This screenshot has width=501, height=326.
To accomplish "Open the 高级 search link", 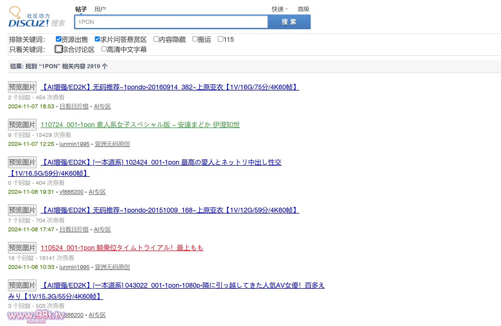I will 303,9.
